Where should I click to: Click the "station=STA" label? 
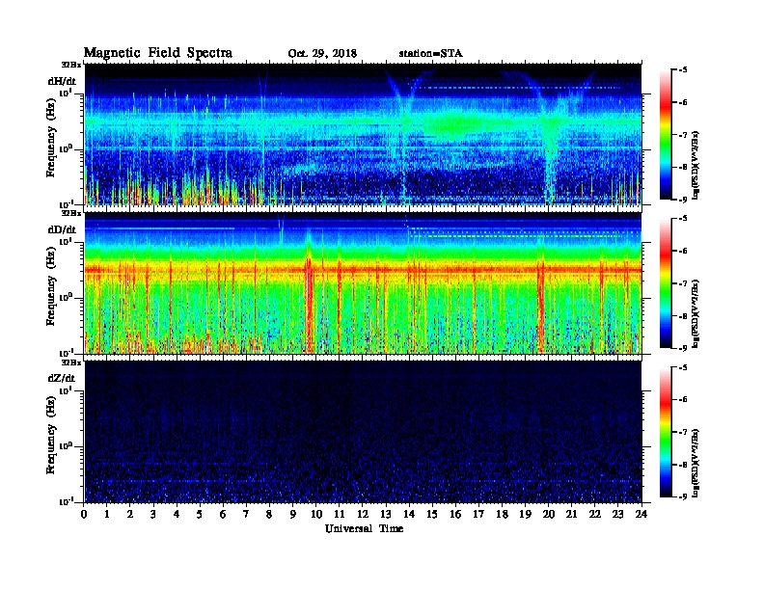(431, 54)
